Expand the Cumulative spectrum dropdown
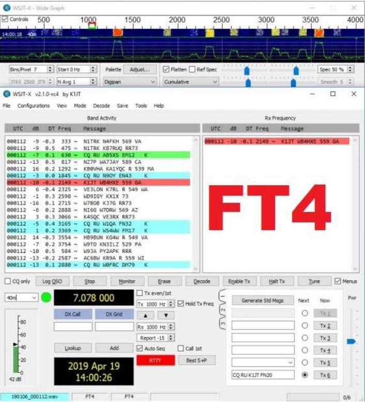The image size is (365, 402). coord(191,82)
